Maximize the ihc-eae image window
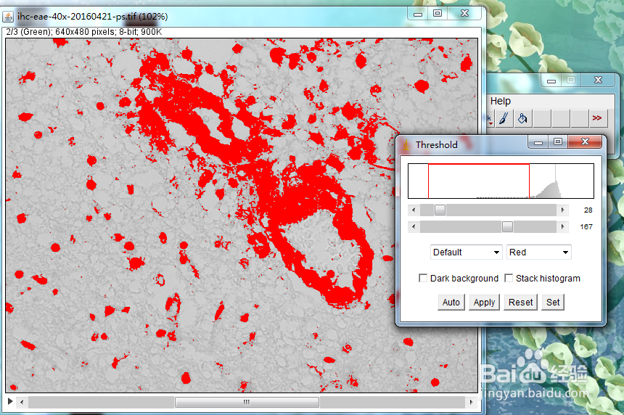Image resolution: width=624 pixels, height=415 pixels. 438,13
